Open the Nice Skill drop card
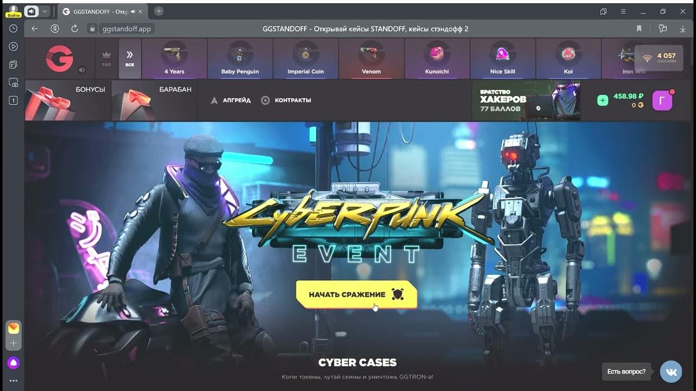 coord(502,59)
